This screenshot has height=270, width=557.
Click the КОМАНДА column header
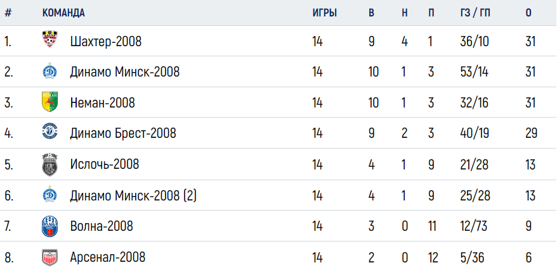(x=63, y=13)
